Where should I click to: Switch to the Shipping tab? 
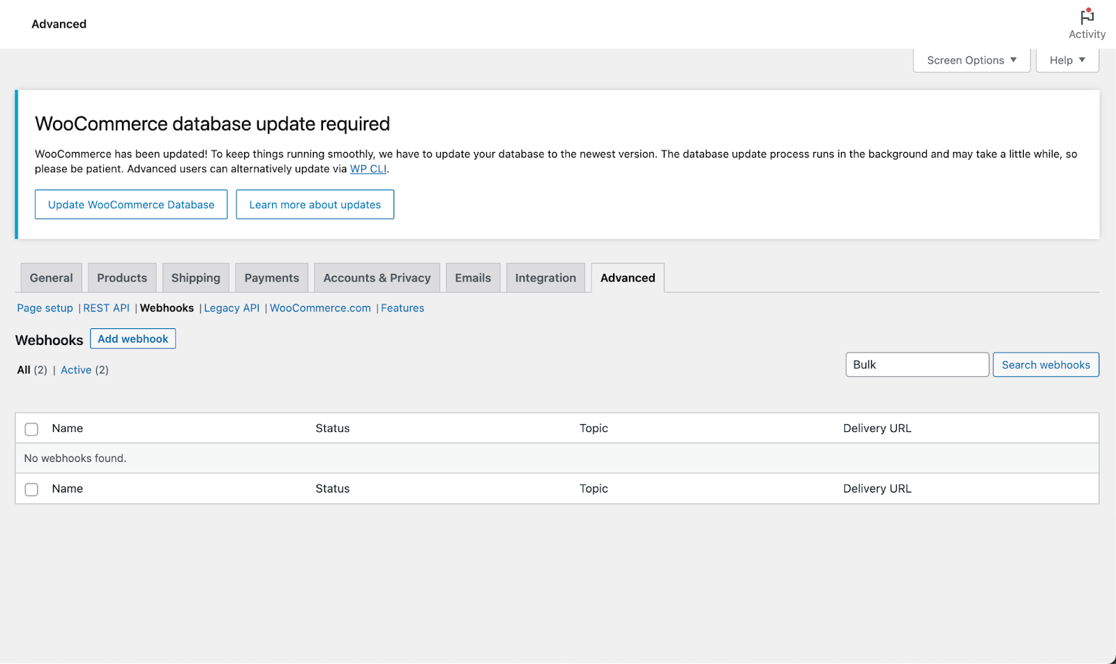point(196,278)
